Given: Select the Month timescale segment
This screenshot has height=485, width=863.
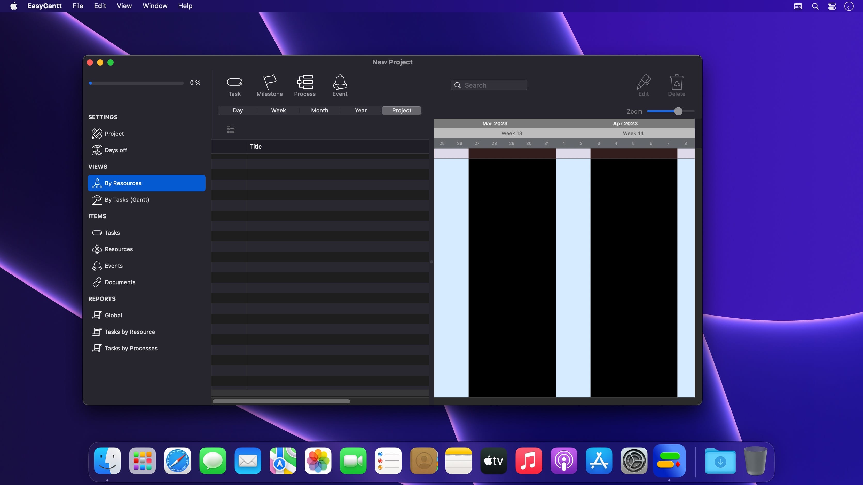Looking at the screenshot, I should pyautogui.click(x=319, y=110).
